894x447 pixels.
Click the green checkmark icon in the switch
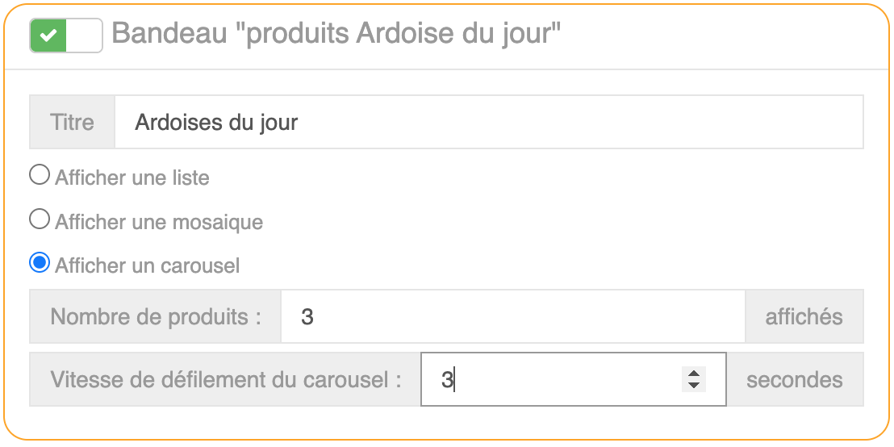tap(48, 36)
